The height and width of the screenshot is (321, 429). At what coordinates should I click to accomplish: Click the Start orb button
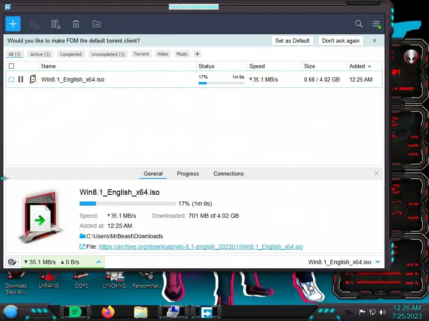(x=11, y=312)
